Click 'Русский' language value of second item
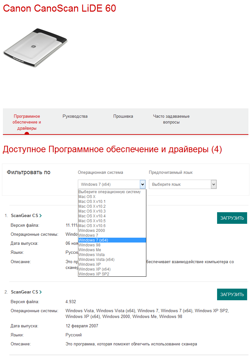 (x=73, y=335)
